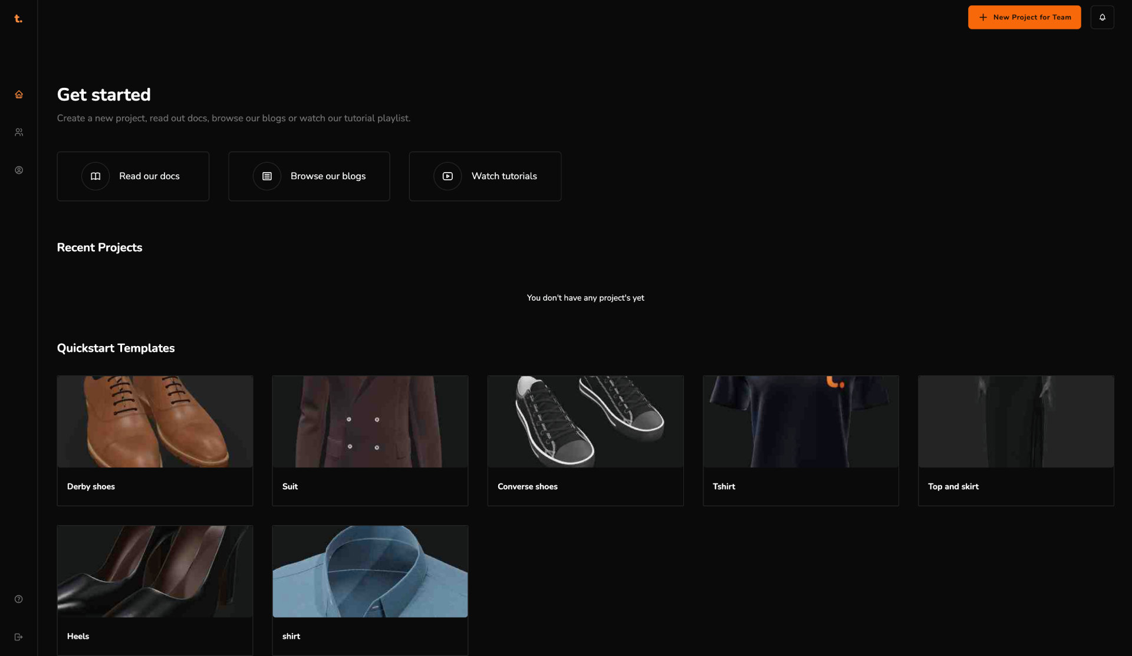Choose the Converse shoes template
The height and width of the screenshot is (656, 1132).
point(585,422)
